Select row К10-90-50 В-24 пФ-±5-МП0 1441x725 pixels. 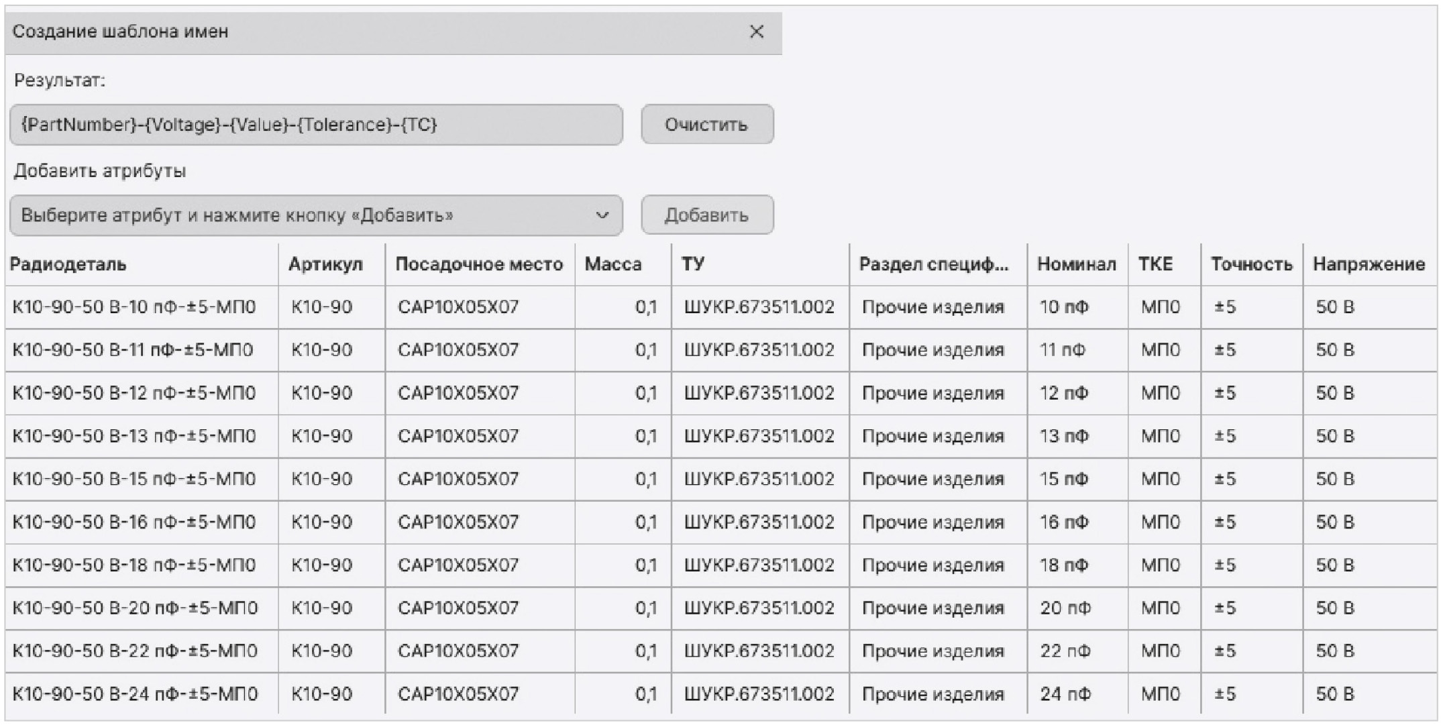[134, 694]
